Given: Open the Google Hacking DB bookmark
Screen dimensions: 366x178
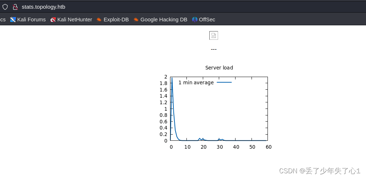Looking at the screenshot, I should point(160,20).
